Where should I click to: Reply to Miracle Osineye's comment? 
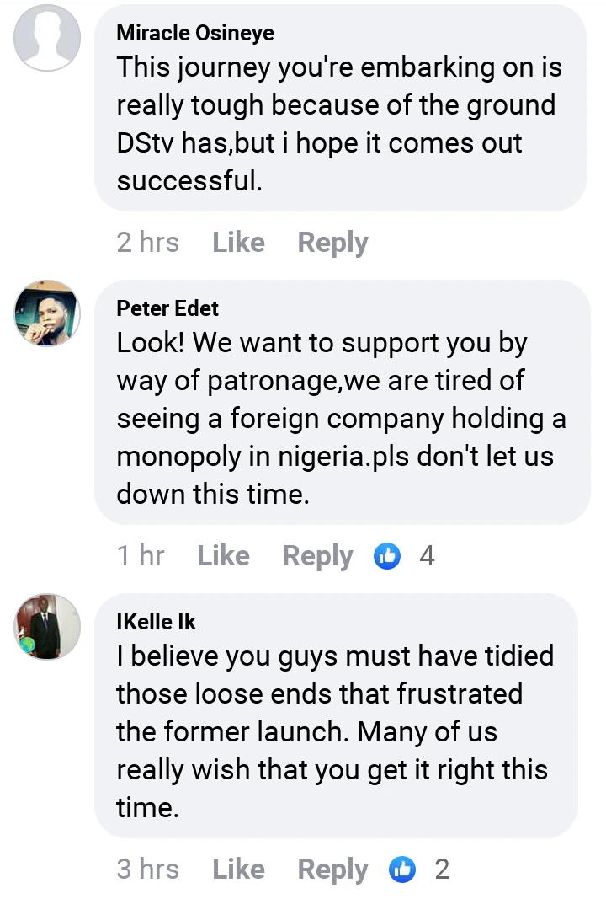(x=332, y=243)
